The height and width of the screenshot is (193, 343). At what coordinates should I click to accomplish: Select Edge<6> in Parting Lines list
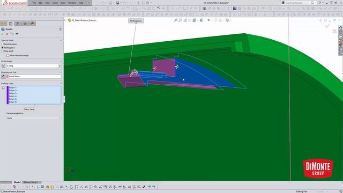(13, 102)
